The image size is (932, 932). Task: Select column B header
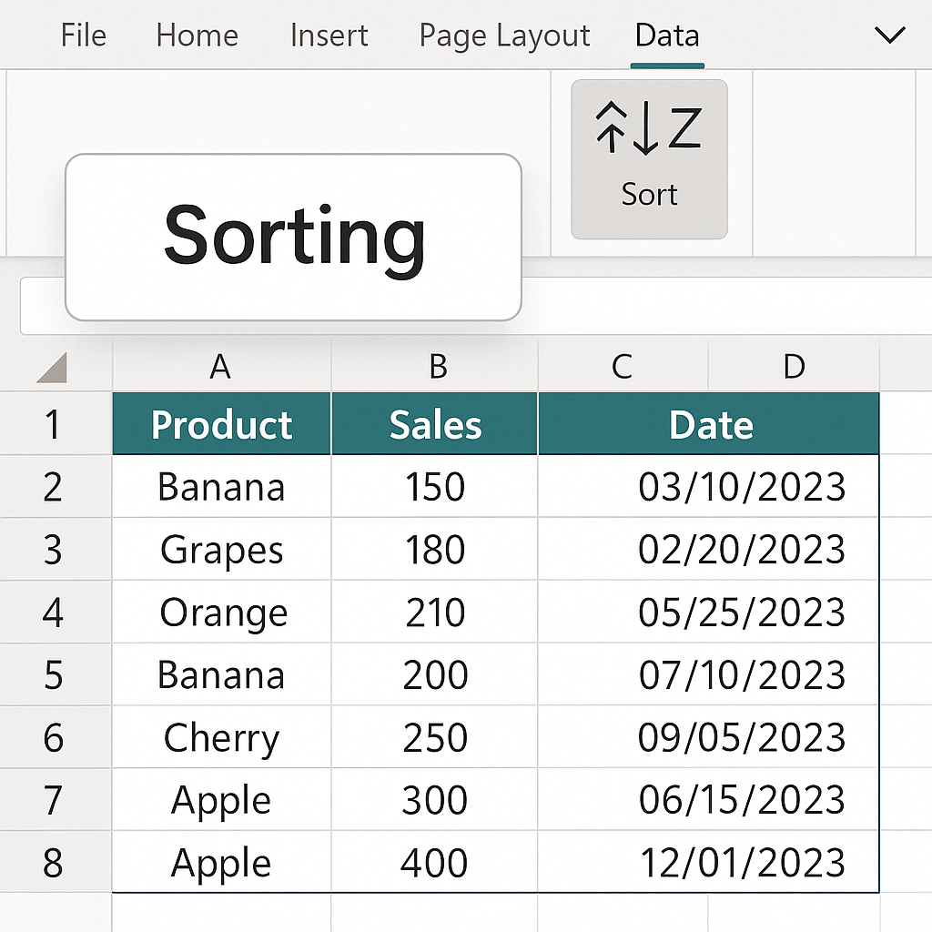tap(438, 367)
